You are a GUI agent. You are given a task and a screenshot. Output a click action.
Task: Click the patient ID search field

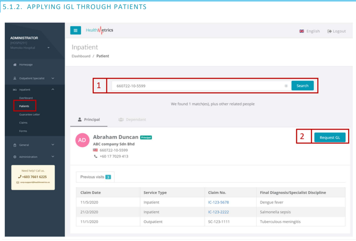pyautogui.click(x=197, y=86)
